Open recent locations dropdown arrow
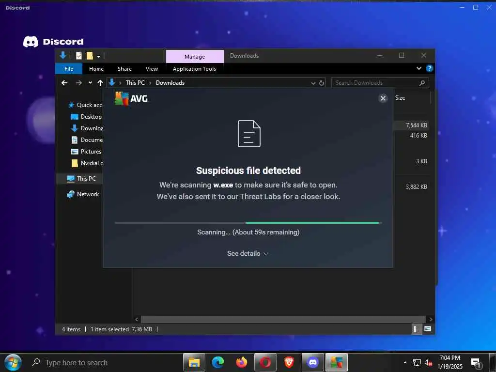The height and width of the screenshot is (372, 496). pos(90,83)
